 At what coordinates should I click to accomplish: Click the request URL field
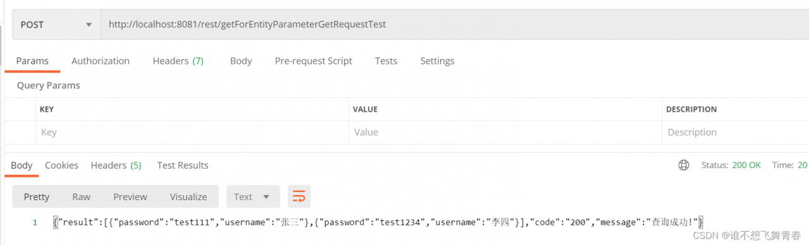[x=454, y=25]
